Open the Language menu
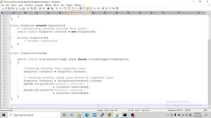Screen dimensions: 211x118 click(x=39, y=5)
